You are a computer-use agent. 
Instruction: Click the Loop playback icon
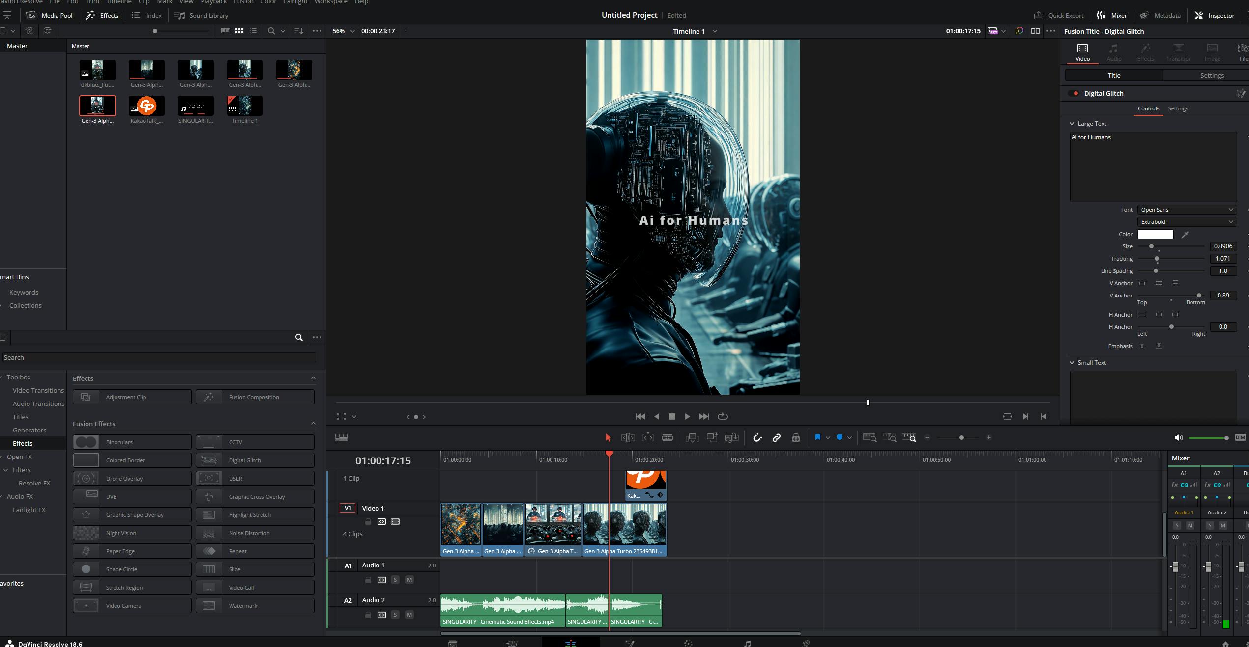(x=723, y=416)
